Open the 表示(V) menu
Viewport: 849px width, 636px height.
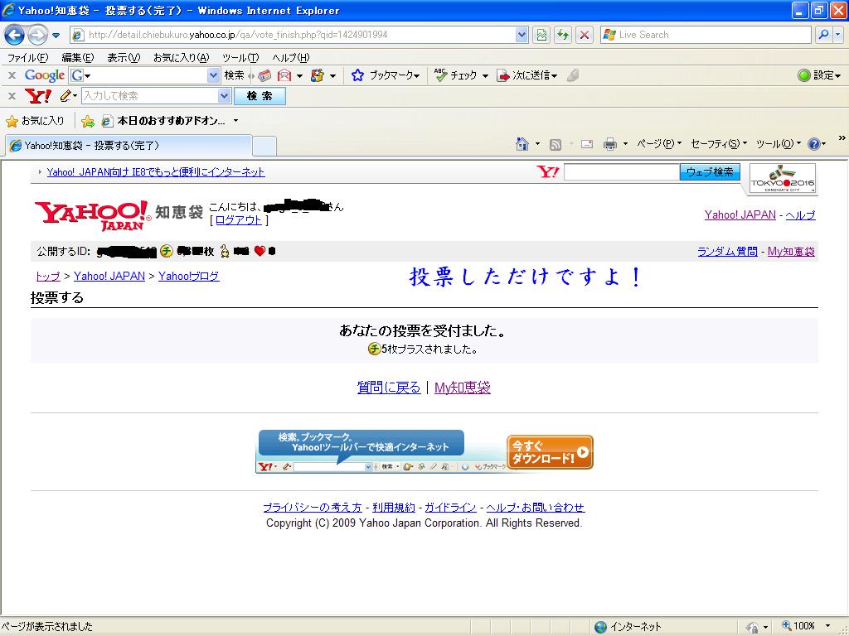(x=124, y=57)
